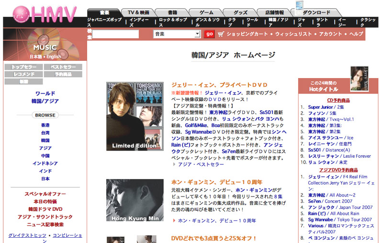Image resolution: width=383 pixels, height=243 pixels.
Task: Click the Limited Edition feature image
Action: tap(135, 116)
